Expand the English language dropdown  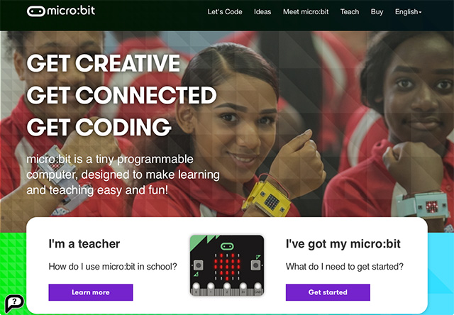point(409,12)
